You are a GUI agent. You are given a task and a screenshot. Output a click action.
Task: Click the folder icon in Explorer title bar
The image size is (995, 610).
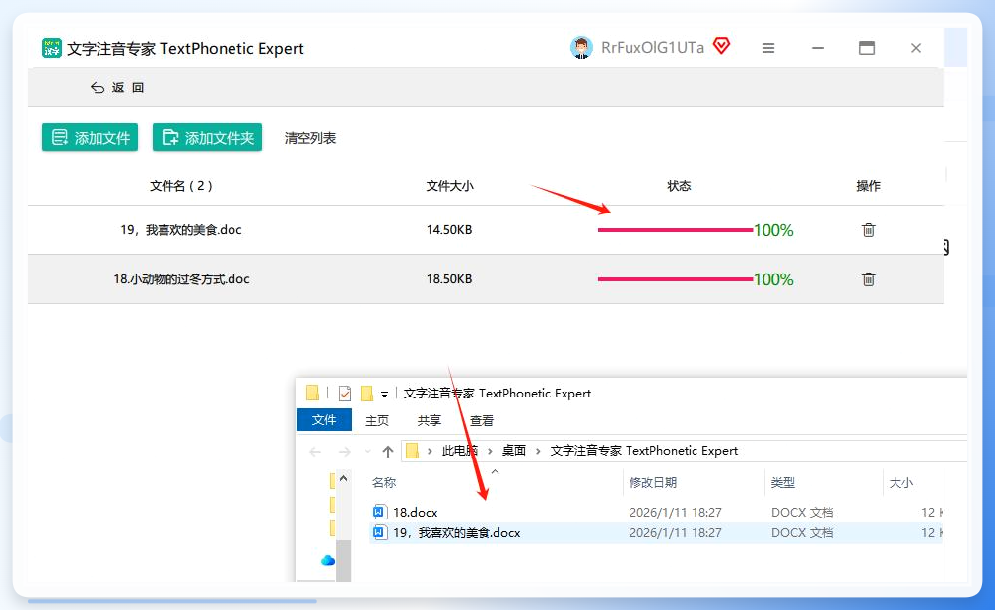pyautogui.click(x=313, y=394)
